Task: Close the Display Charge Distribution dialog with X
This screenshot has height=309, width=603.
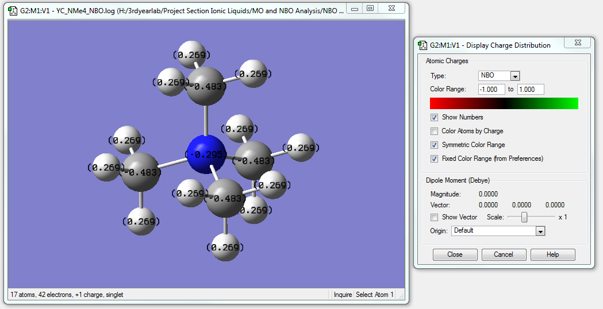Action: point(577,43)
